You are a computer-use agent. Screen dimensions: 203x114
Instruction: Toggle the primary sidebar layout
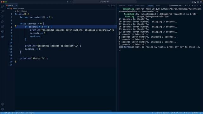(193, 2)
